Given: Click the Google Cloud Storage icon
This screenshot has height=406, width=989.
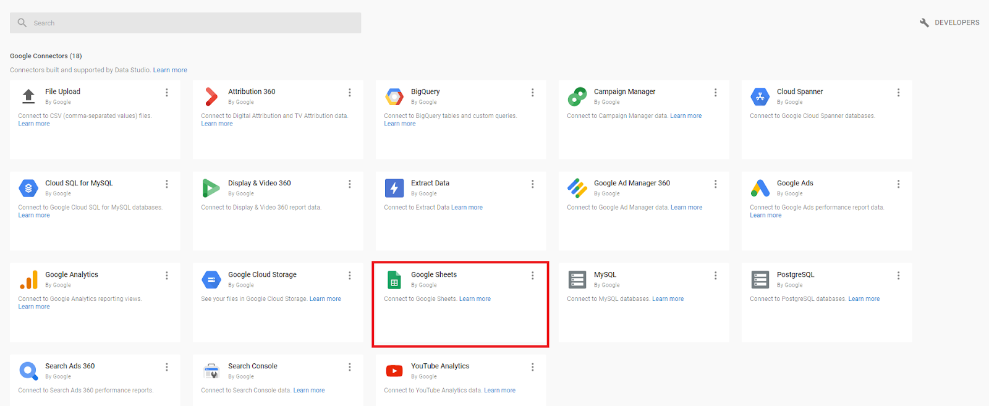Looking at the screenshot, I should point(211,279).
